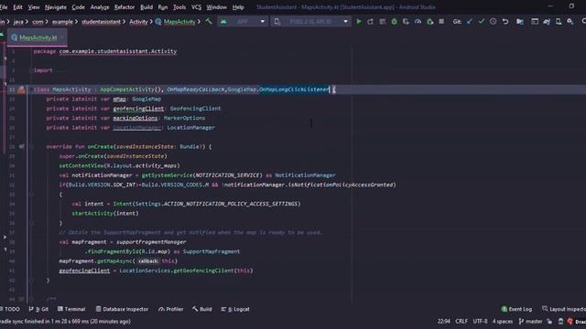Select the MapsActivity.kt editor tab
The height and width of the screenshot is (329, 586).
pos(38,37)
